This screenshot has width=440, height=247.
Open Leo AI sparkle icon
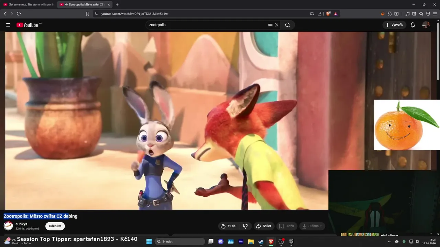pos(421,14)
